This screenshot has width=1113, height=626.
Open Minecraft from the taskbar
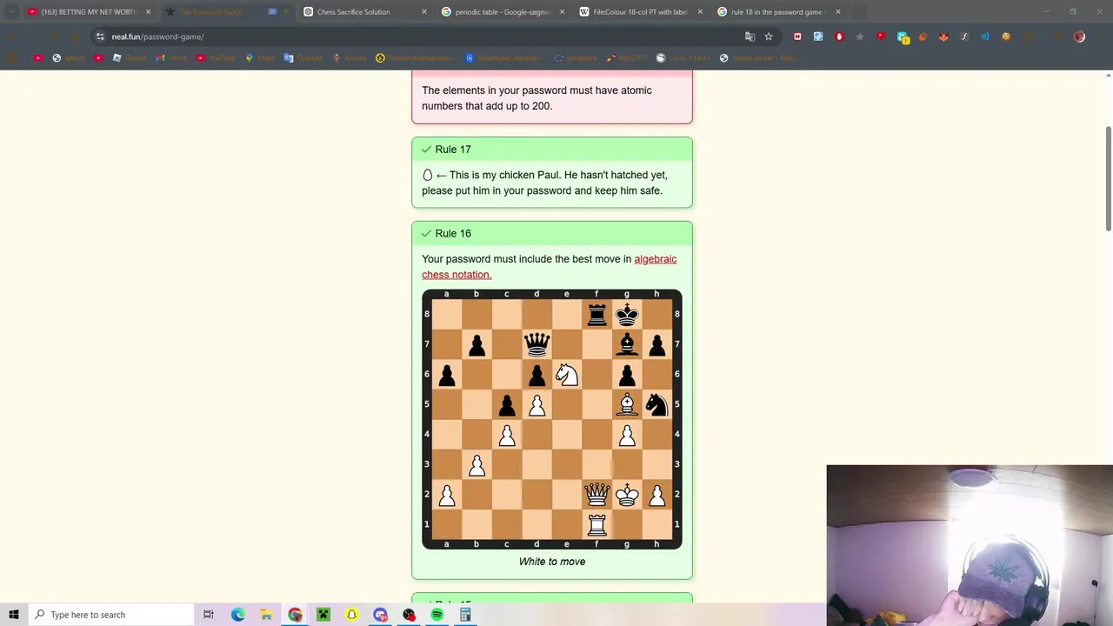(x=323, y=615)
